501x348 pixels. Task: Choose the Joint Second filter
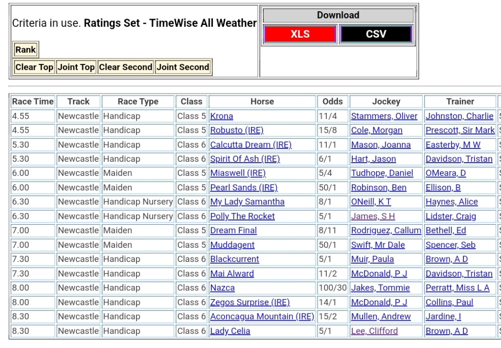coord(183,67)
